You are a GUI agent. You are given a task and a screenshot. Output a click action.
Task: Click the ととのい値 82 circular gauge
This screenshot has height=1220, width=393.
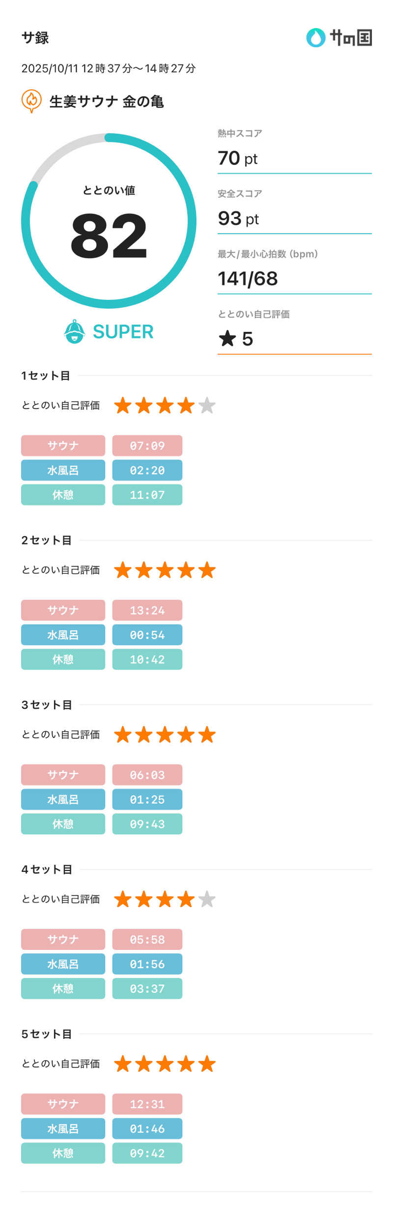point(109,221)
